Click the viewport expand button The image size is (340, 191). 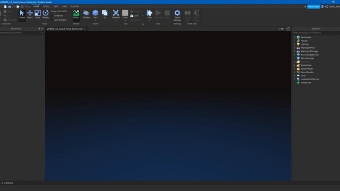[x=288, y=29]
